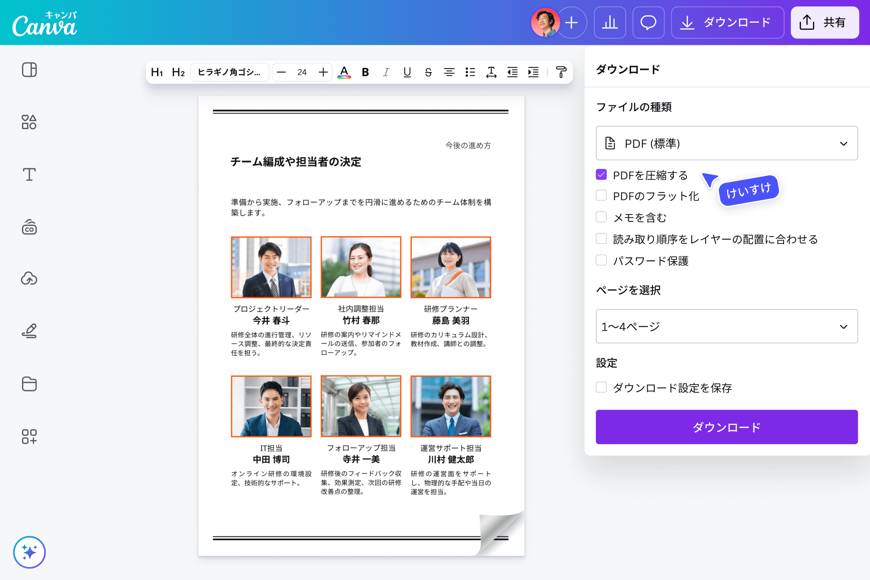The height and width of the screenshot is (580, 870).
Task: Click the 今後の進め方 label
Action: coord(468,145)
